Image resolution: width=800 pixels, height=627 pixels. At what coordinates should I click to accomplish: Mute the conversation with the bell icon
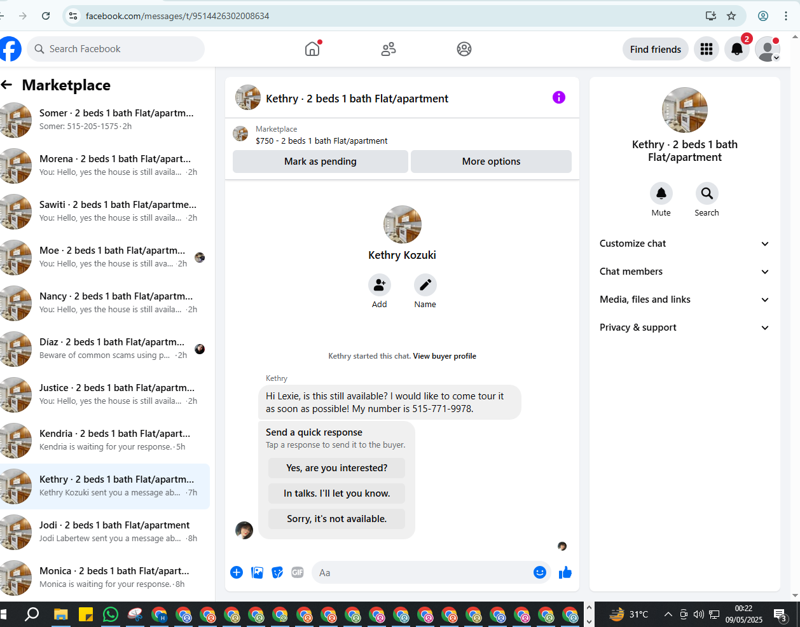(661, 193)
